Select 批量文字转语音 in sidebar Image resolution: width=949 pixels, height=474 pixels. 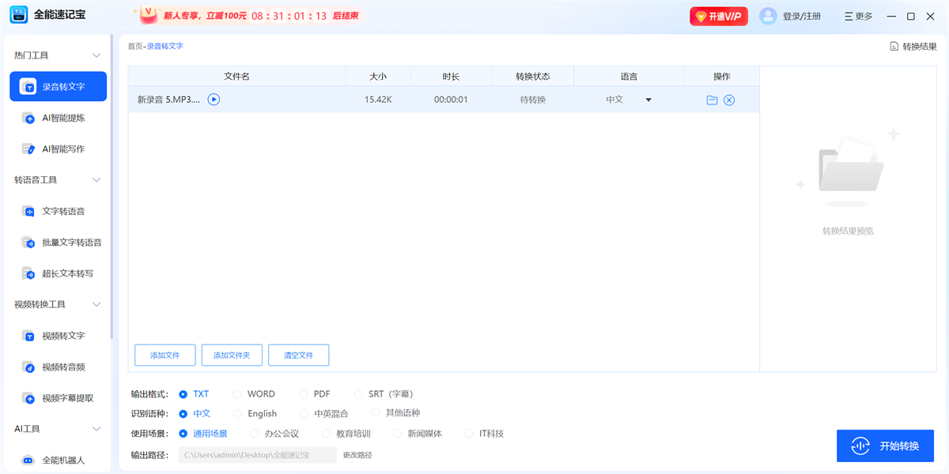71,243
